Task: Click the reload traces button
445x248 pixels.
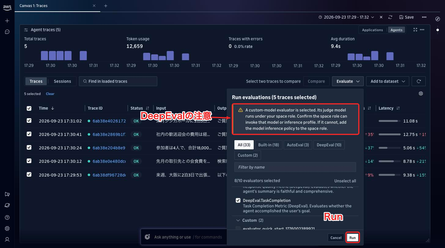Action: 419,81
